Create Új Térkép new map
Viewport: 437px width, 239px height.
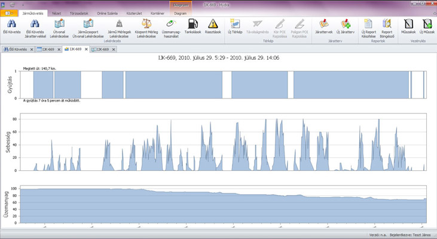235,27
